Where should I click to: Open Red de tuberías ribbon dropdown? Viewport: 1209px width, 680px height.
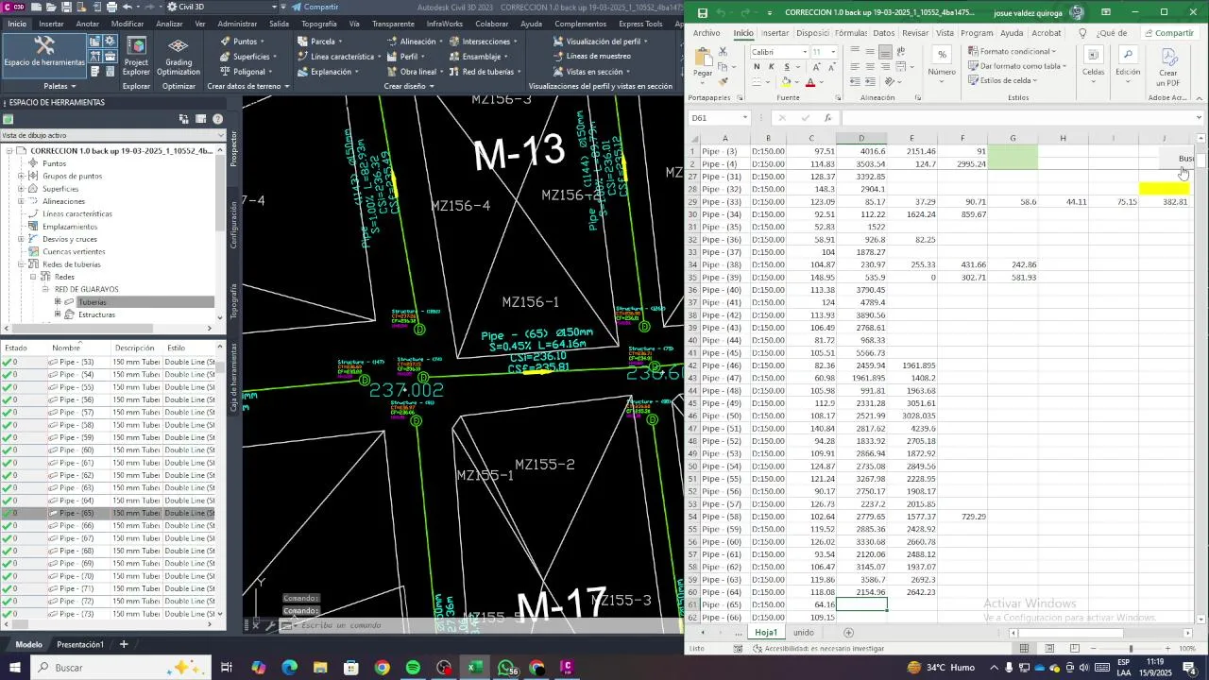tap(487, 72)
